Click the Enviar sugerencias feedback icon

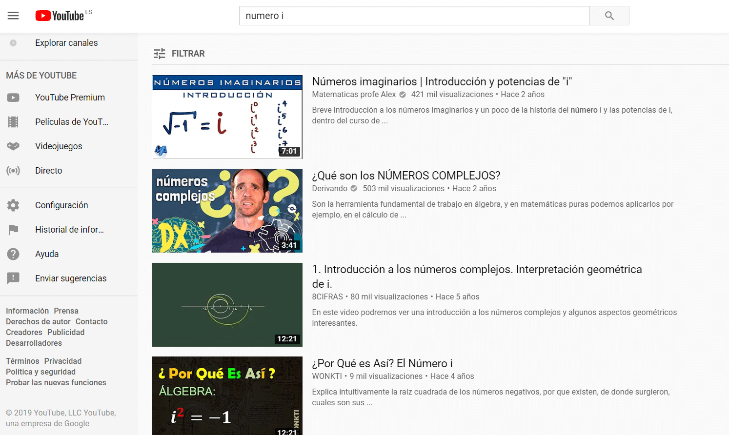pos(13,278)
